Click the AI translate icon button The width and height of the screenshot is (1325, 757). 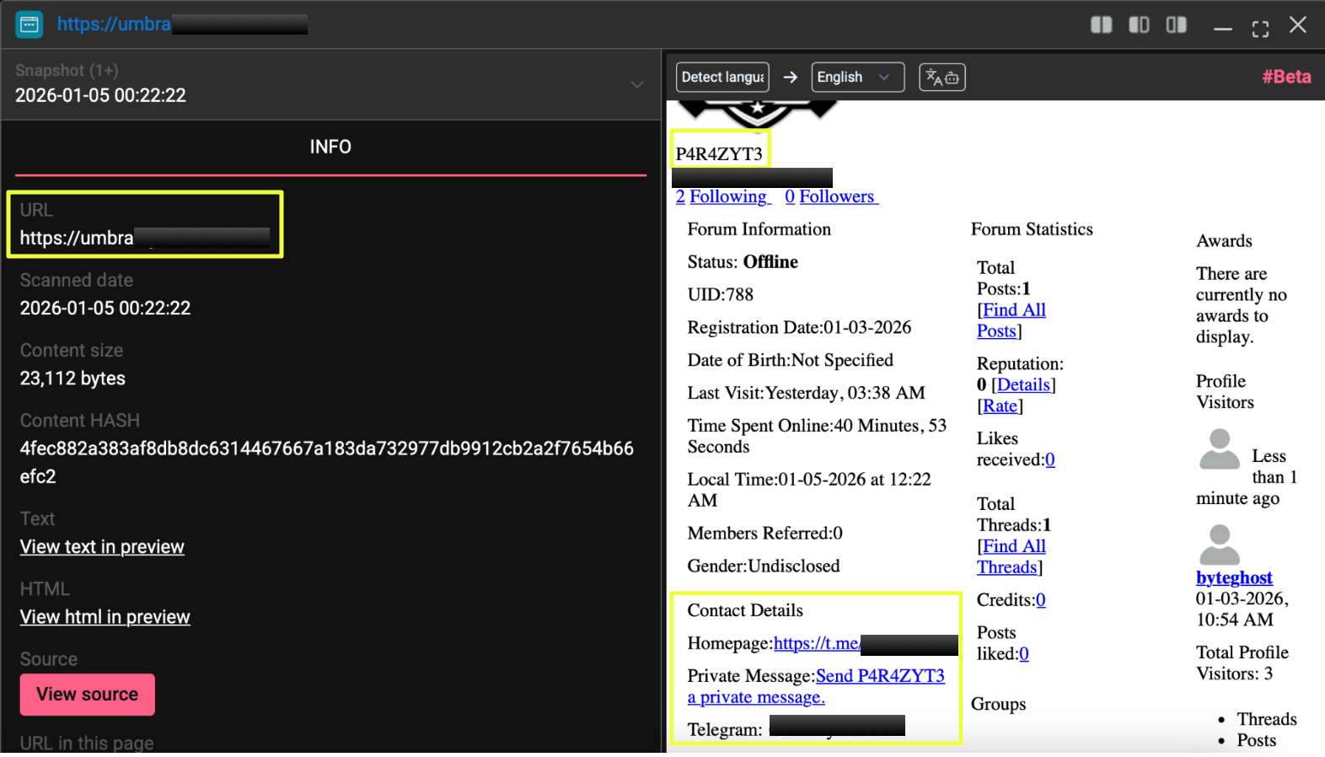tap(941, 78)
